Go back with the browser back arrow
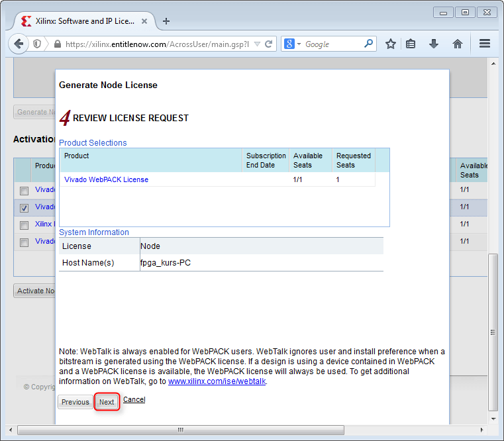The width and height of the screenshot is (504, 441). click(x=17, y=44)
